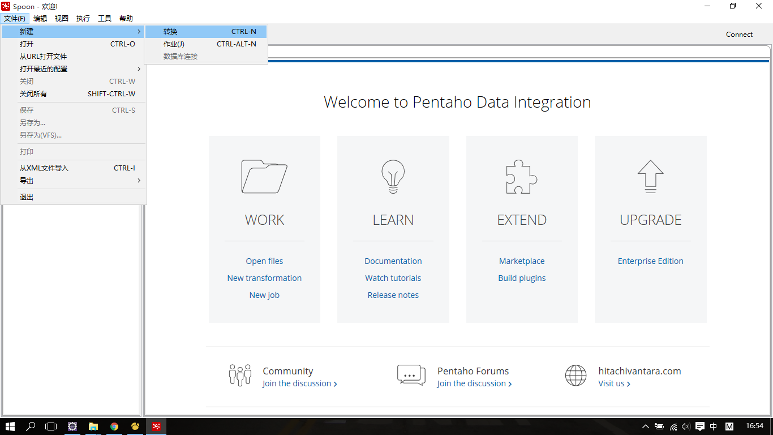The width and height of the screenshot is (773, 435).
Task: Click Community Join the discussion link
Action: (299, 383)
